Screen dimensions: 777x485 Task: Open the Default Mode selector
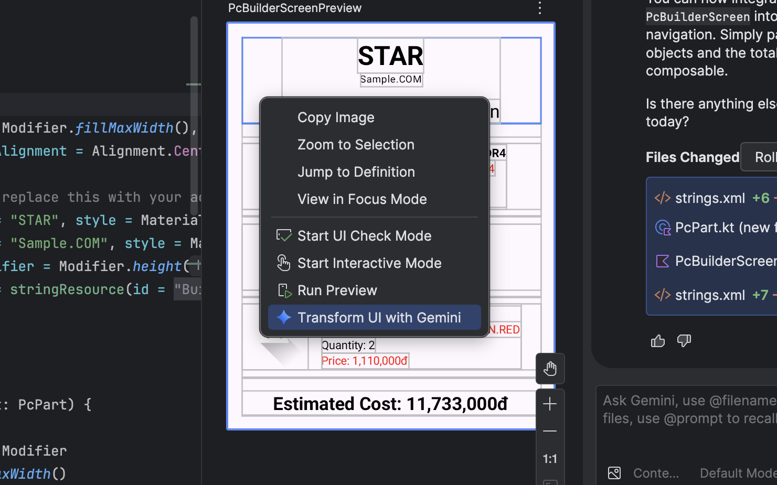click(x=737, y=473)
